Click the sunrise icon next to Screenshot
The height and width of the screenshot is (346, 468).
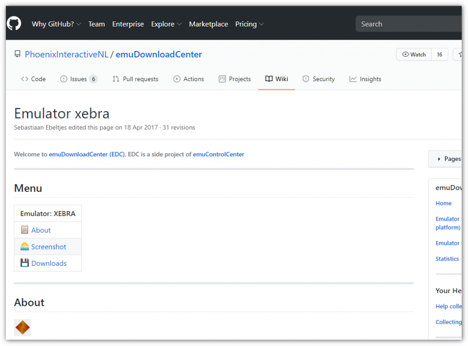coord(25,247)
